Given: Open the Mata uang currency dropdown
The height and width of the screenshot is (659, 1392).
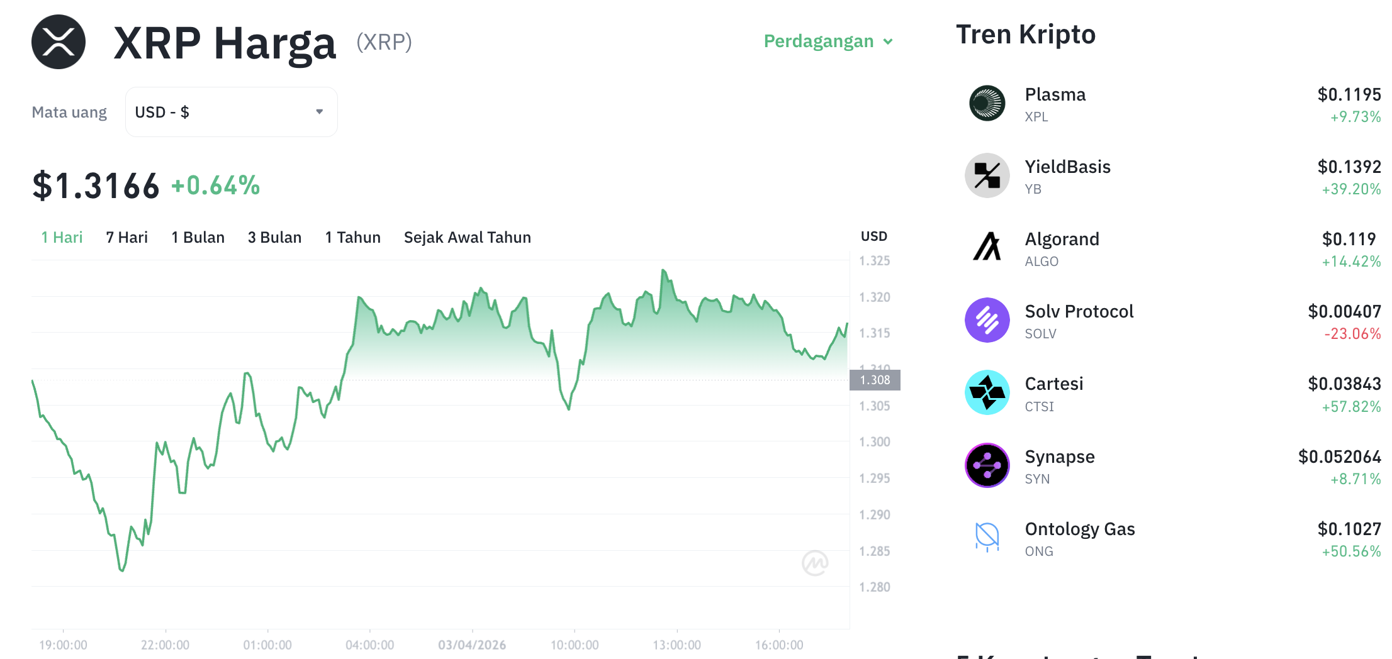Looking at the screenshot, I should [x=231, y=111].
